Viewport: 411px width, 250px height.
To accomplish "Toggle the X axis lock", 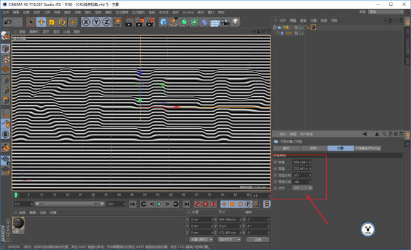I will pyautogui.click(x=86, y=22).
